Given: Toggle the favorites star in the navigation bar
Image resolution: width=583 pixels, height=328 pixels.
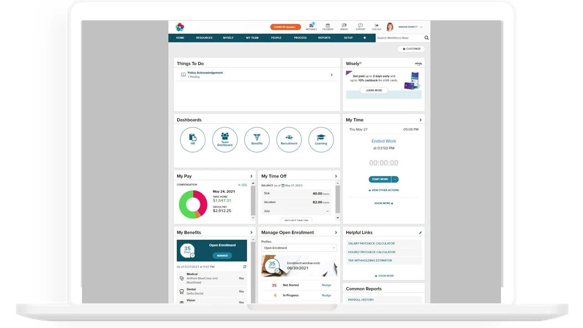Looking at the screenshot, I should click(x=364, y=38).
